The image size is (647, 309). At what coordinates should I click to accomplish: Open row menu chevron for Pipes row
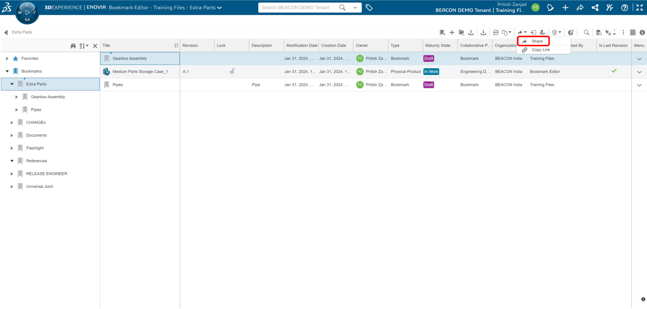(639, 85)
